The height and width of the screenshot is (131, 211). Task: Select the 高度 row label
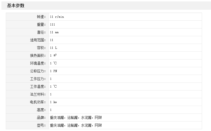point(41,110)
